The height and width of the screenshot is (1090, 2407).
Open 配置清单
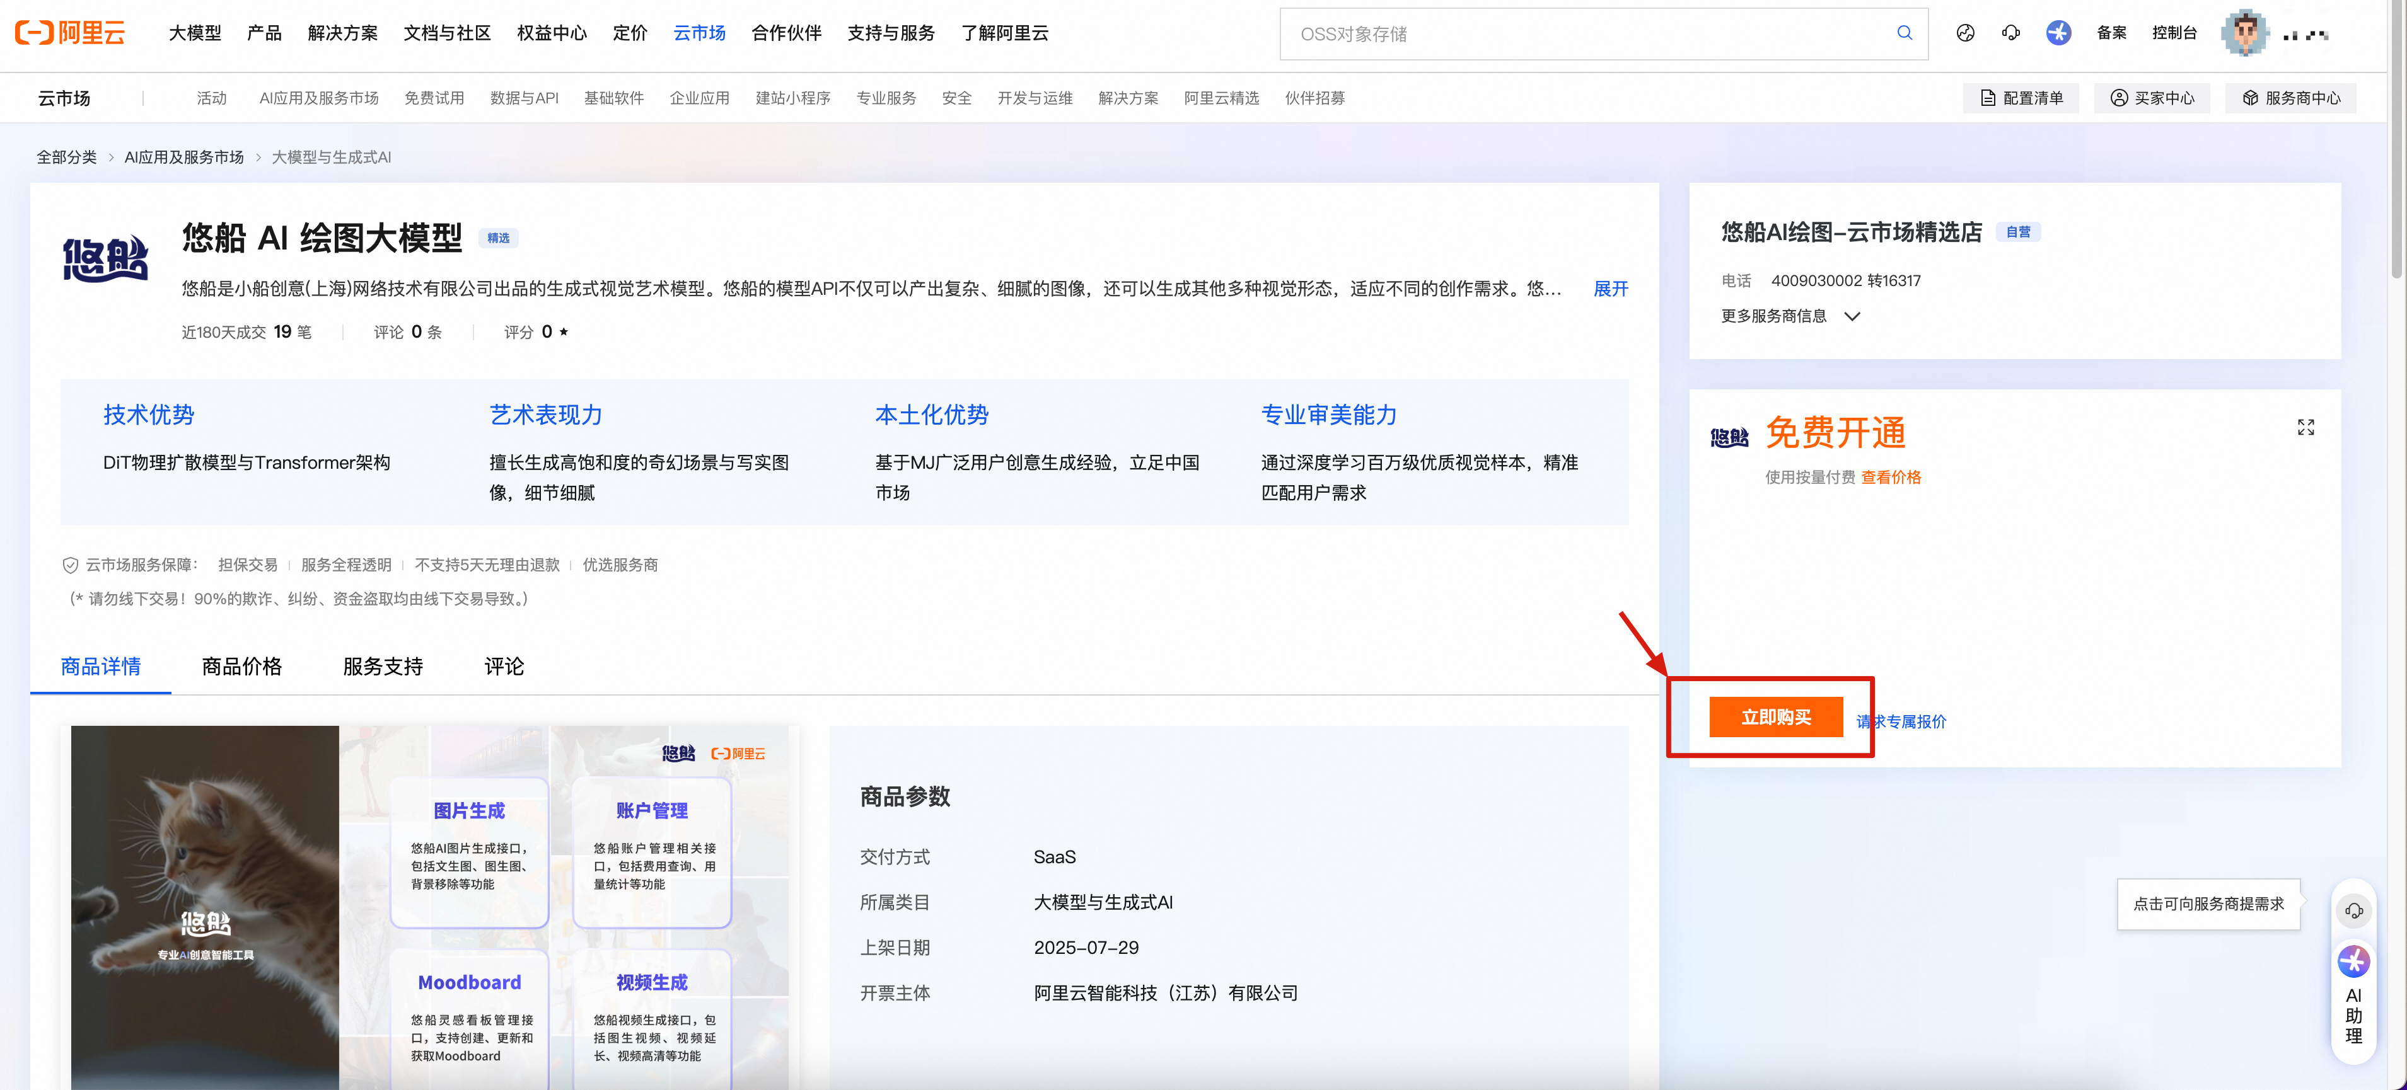pos(2021,98)
